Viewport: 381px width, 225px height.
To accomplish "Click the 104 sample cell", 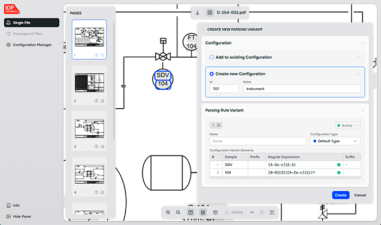I will tap(235, 173).
